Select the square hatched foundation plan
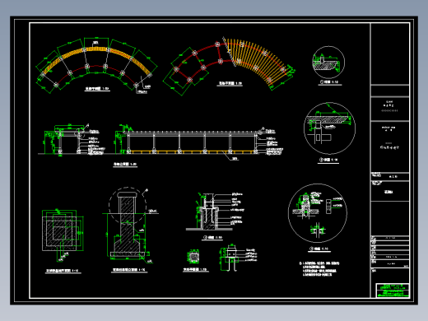This screenshot has width=428, height=321. pyautogui.click(x=63, y=235)
